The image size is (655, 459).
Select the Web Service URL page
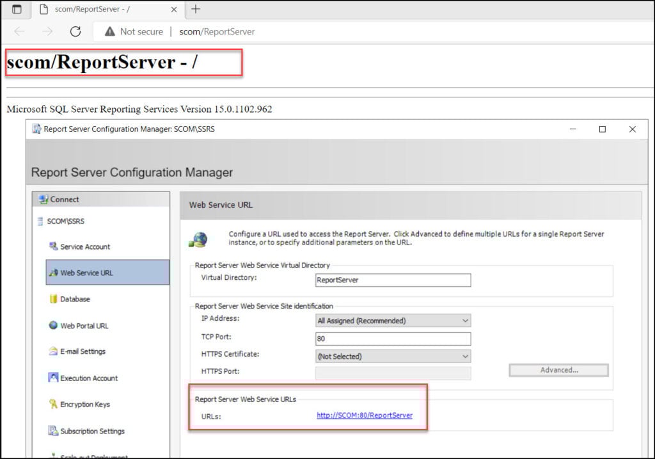point(107,273)
